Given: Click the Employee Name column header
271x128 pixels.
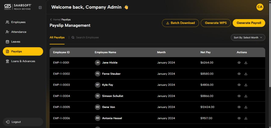Looking at the screenshot, I should coord(105,52).
